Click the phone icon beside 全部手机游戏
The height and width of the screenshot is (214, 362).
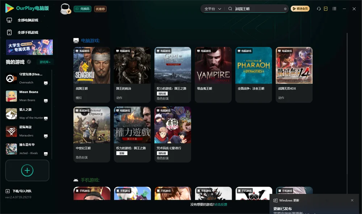point(9,33)
